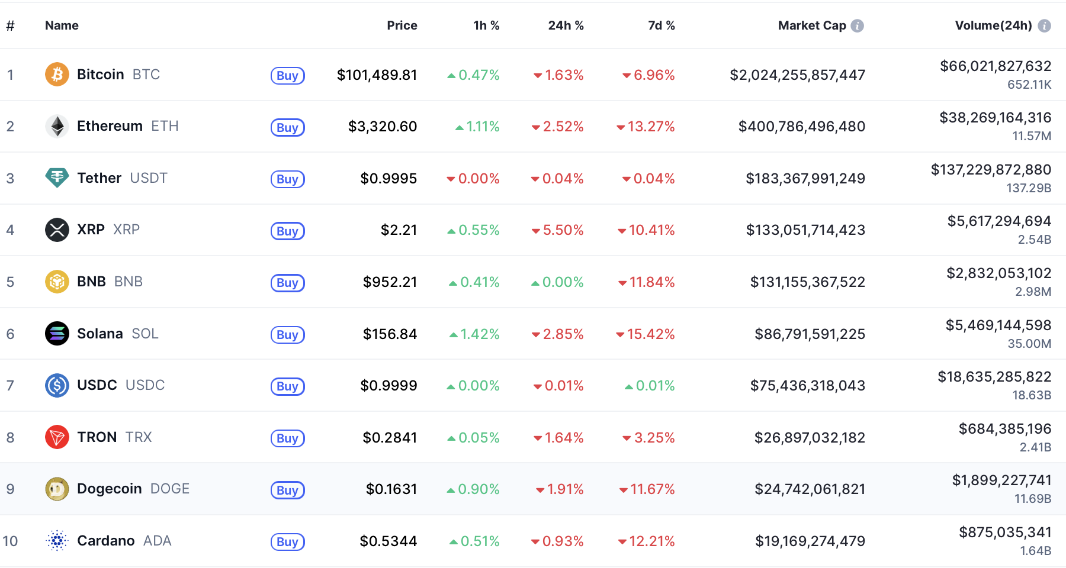The image size is (1066, 568).
Task: Sort the table by Price column
Action: 402,25
